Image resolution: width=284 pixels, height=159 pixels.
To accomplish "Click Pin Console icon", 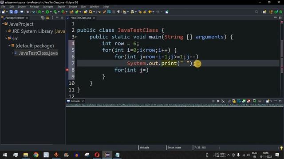I will click(254, 101).
